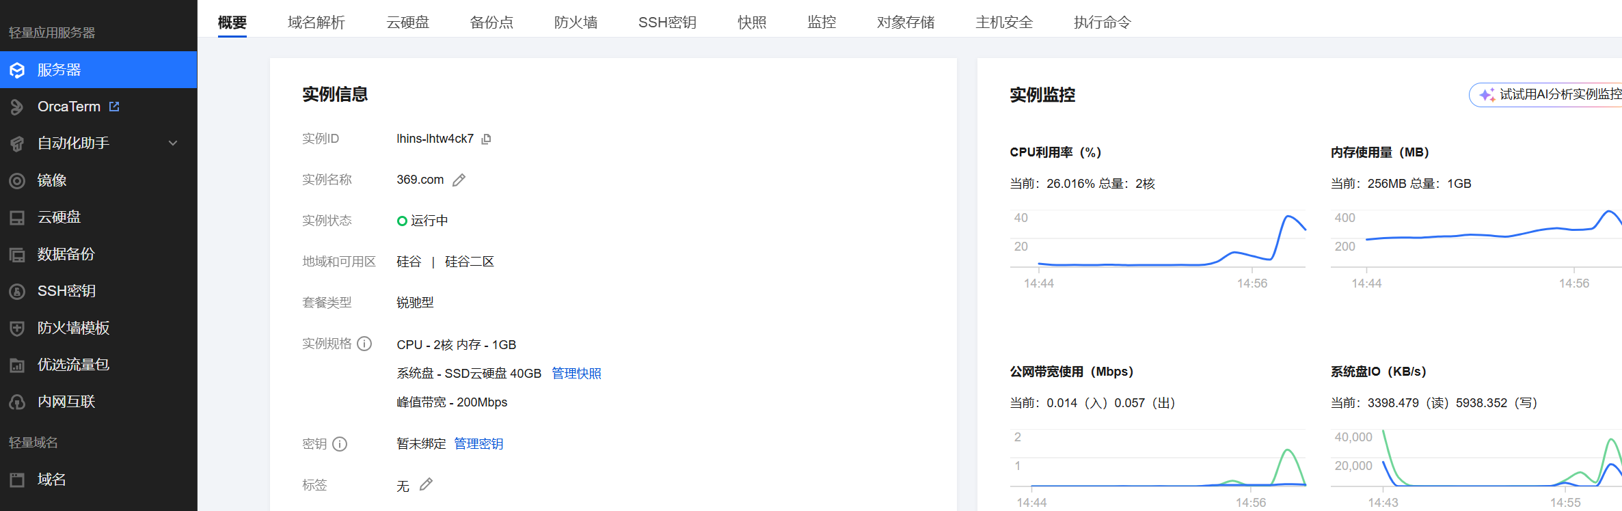Click 试试用AI分析实例监控 button

click(1545, 95)
